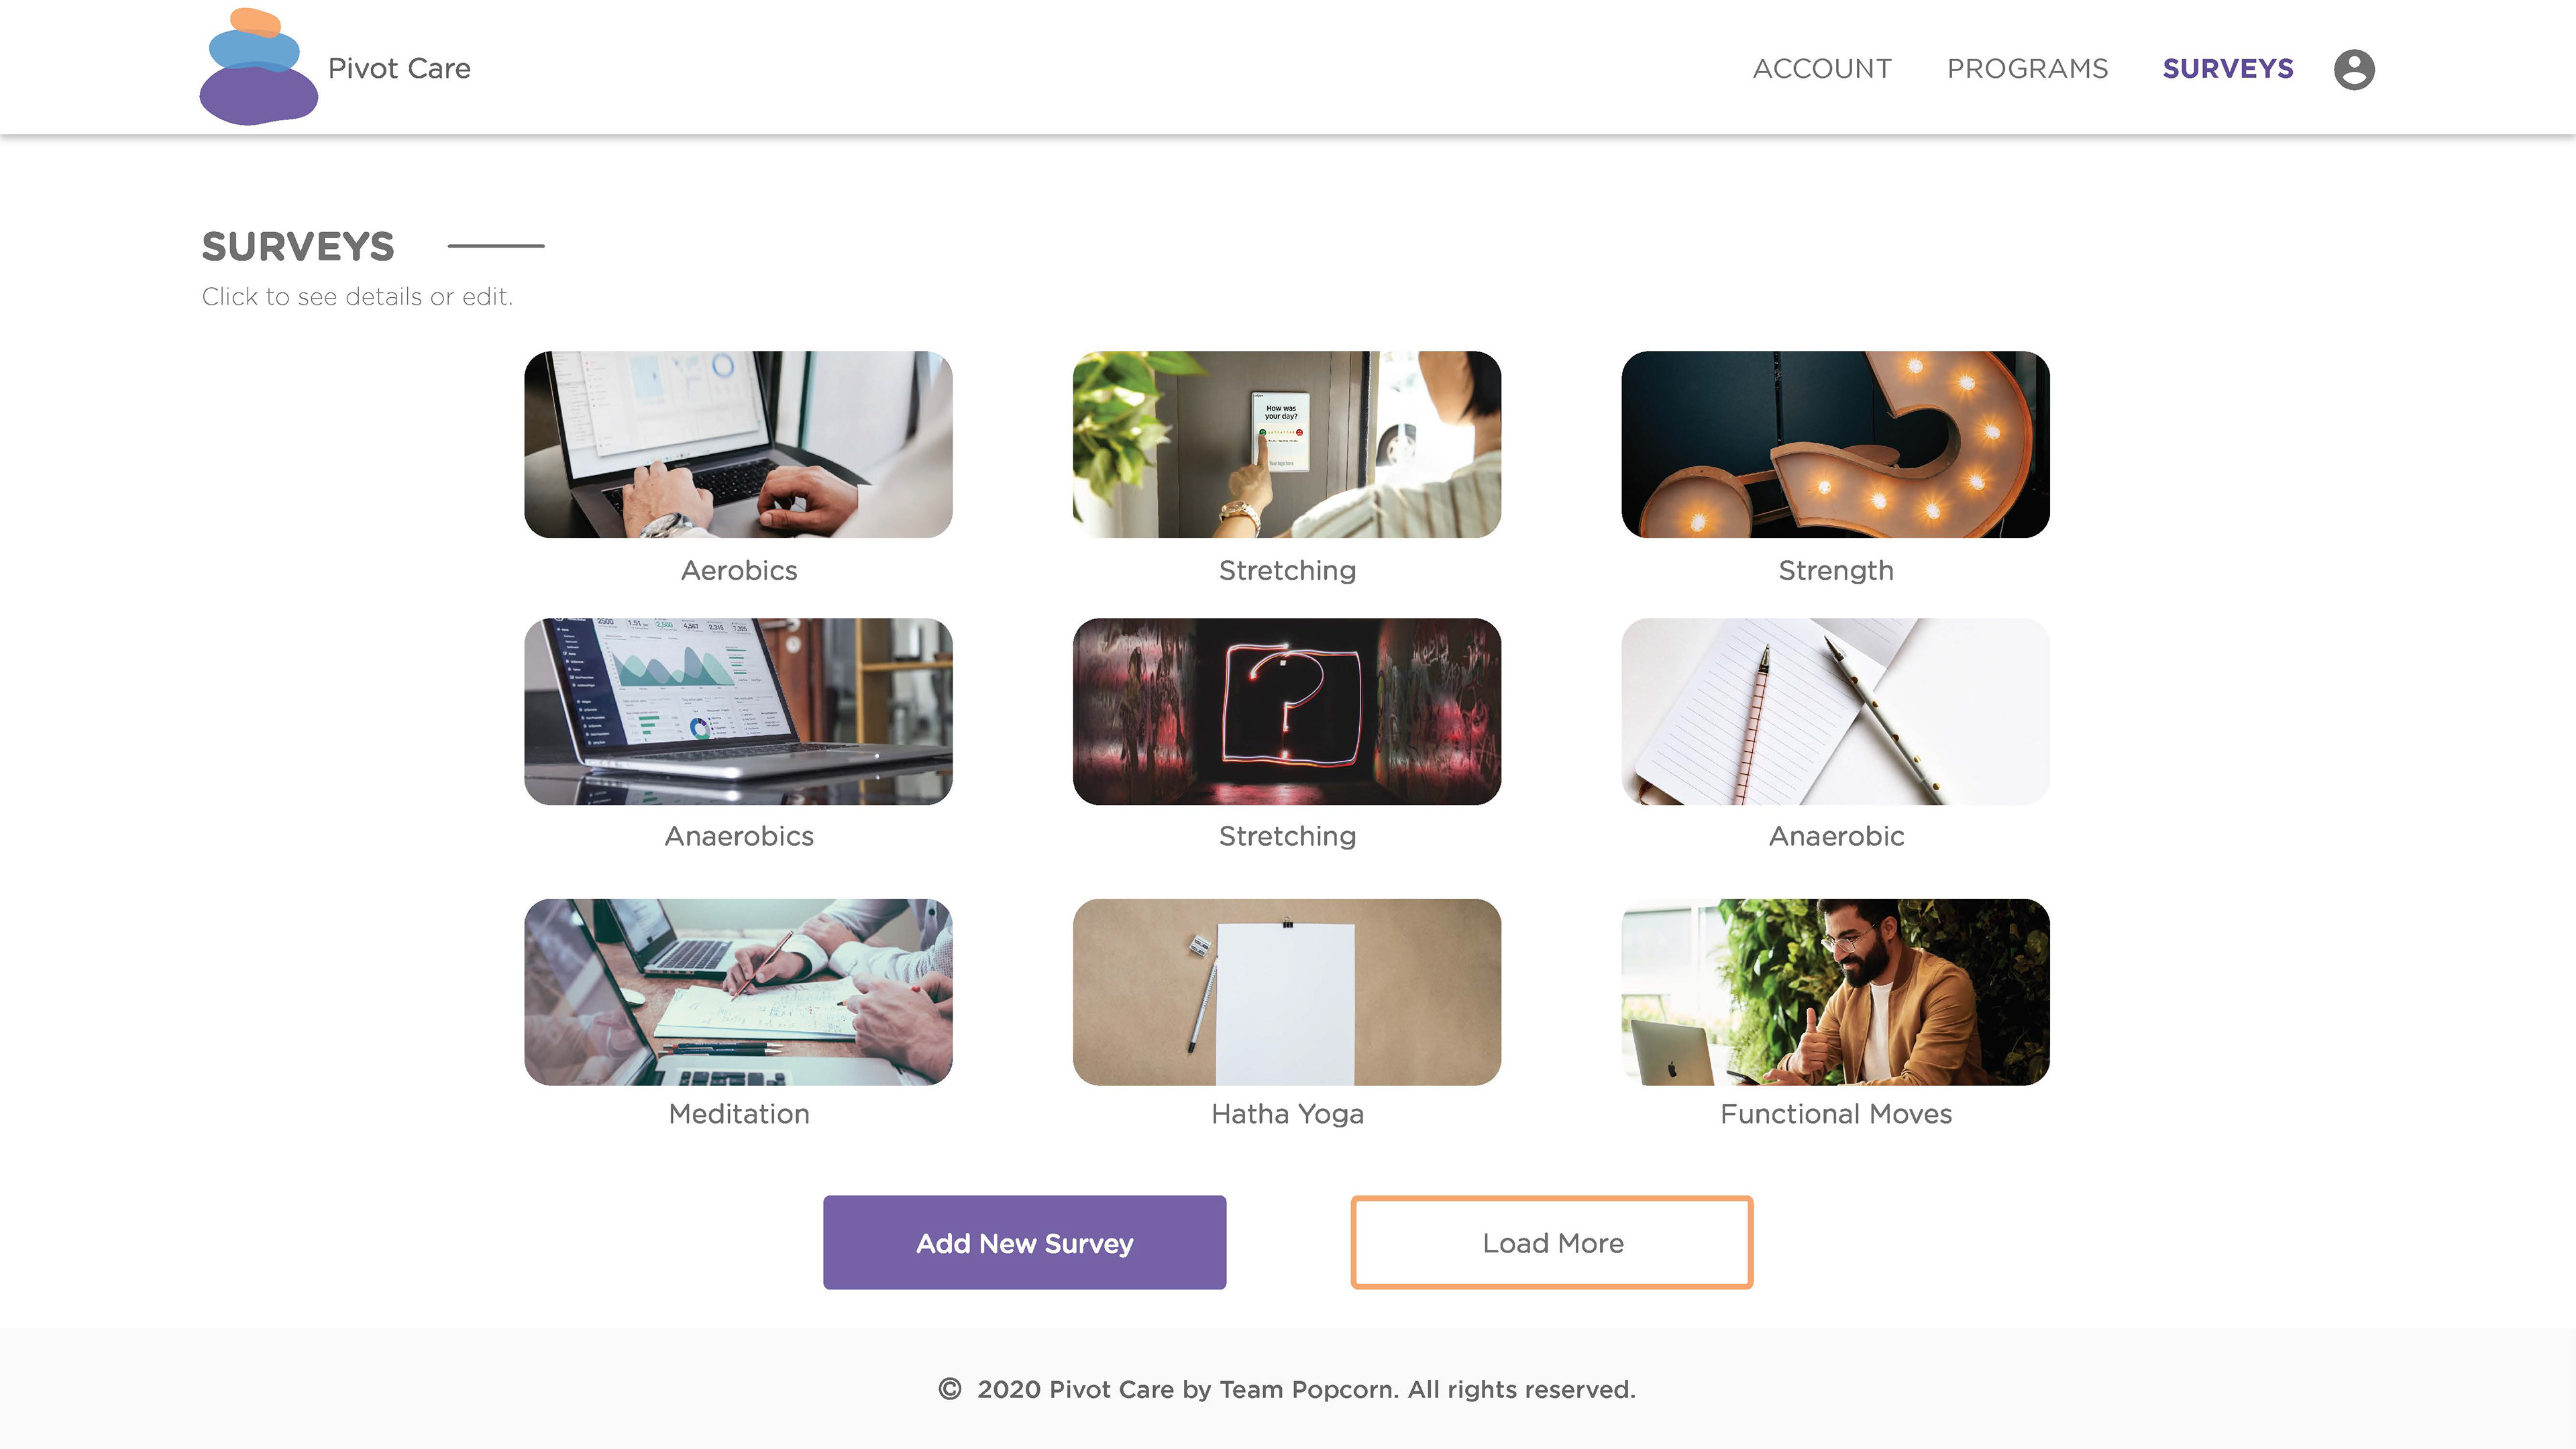2576x1449 pixels.
Task: Click the Pivot Care brand name text
Action: coord(399,68)
